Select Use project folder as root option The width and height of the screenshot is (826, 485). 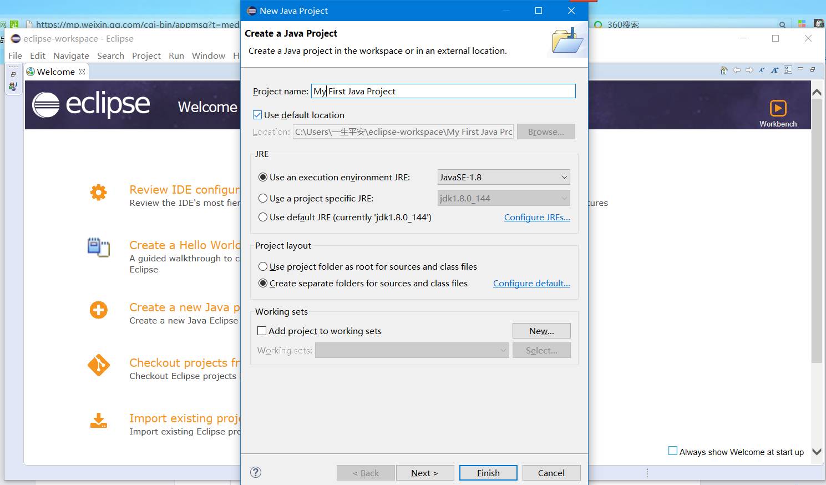[x=263, y=266]
